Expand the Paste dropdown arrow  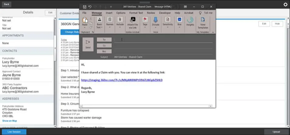point(85,28)
